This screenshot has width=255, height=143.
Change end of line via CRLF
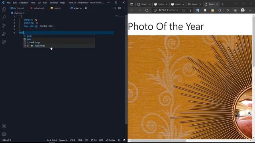pos(80,140)
